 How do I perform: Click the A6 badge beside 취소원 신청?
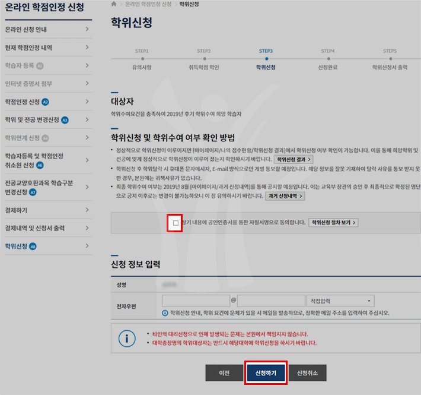40,165
